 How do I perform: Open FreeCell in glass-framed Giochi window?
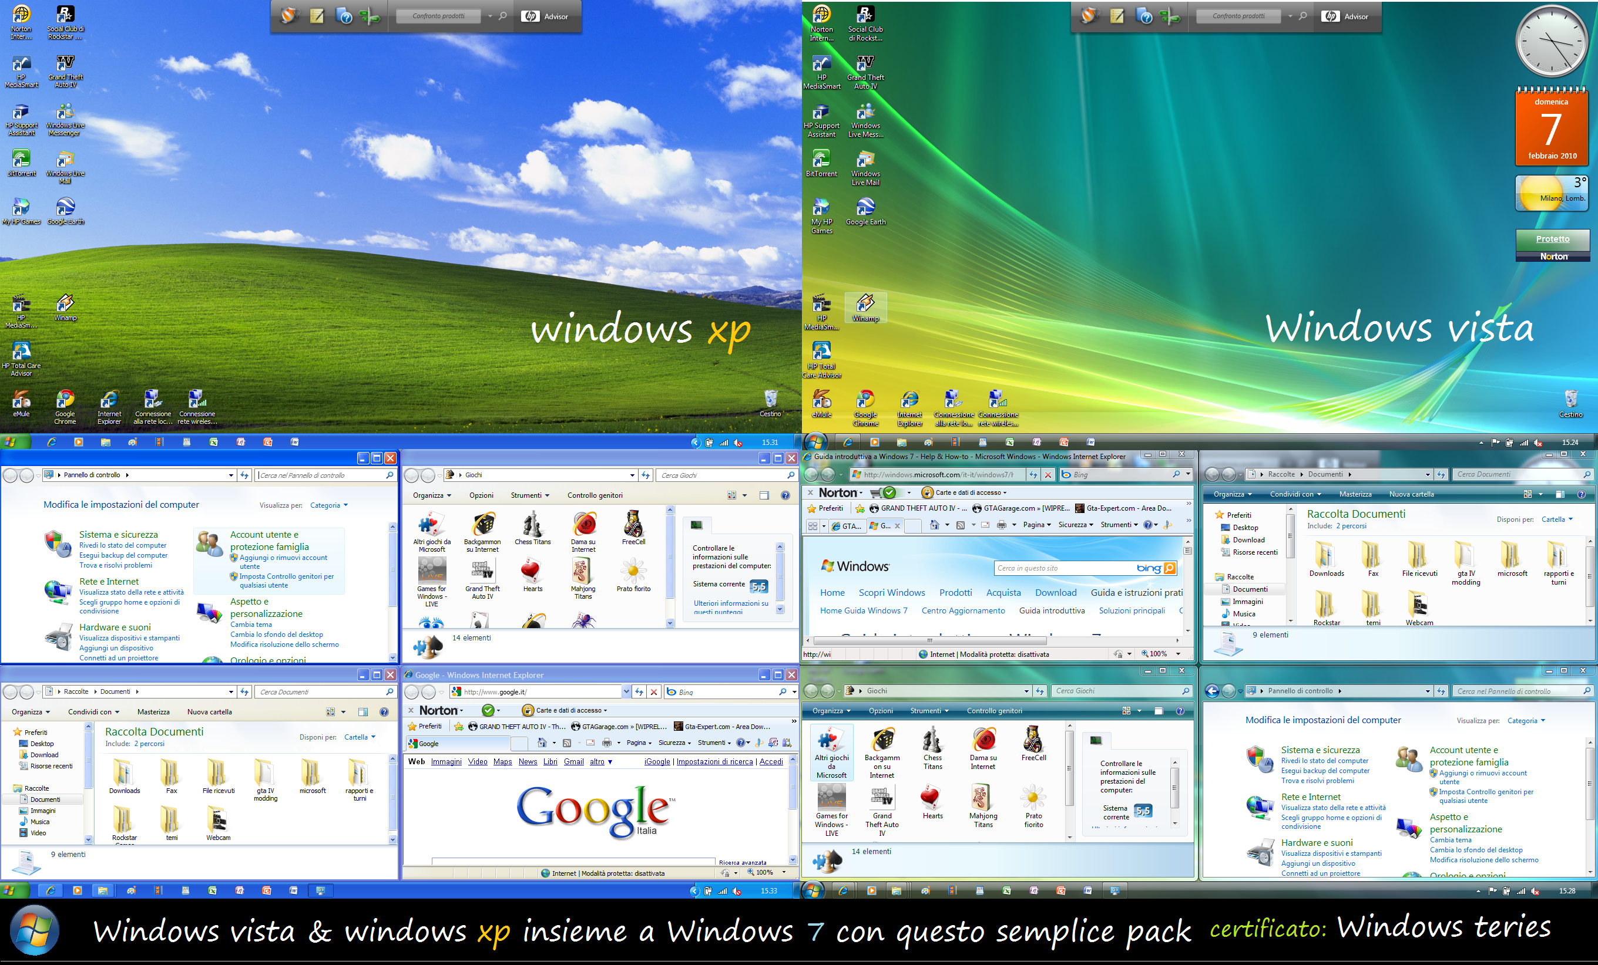pos(1033,743)
